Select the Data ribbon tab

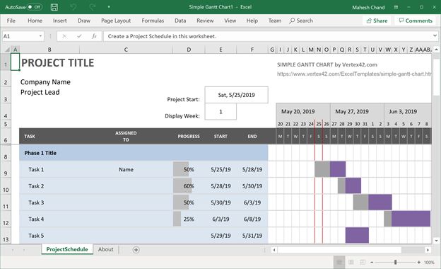click(x=180, y=21)
